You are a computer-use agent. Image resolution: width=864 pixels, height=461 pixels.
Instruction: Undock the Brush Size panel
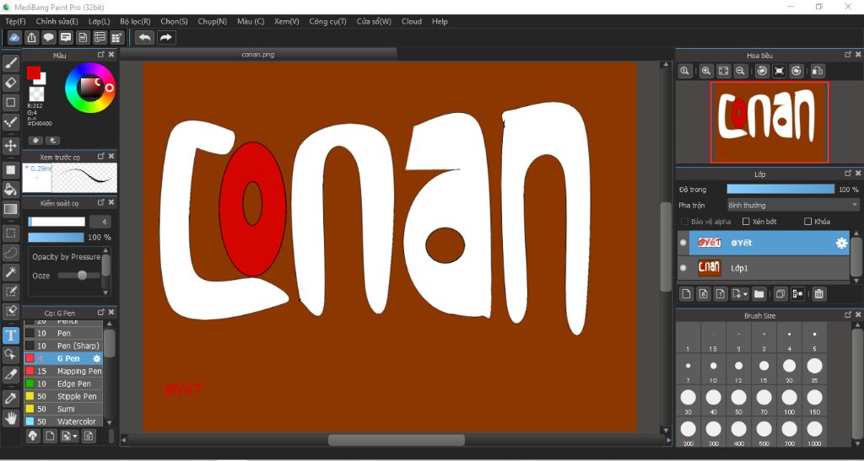(848, 314)
